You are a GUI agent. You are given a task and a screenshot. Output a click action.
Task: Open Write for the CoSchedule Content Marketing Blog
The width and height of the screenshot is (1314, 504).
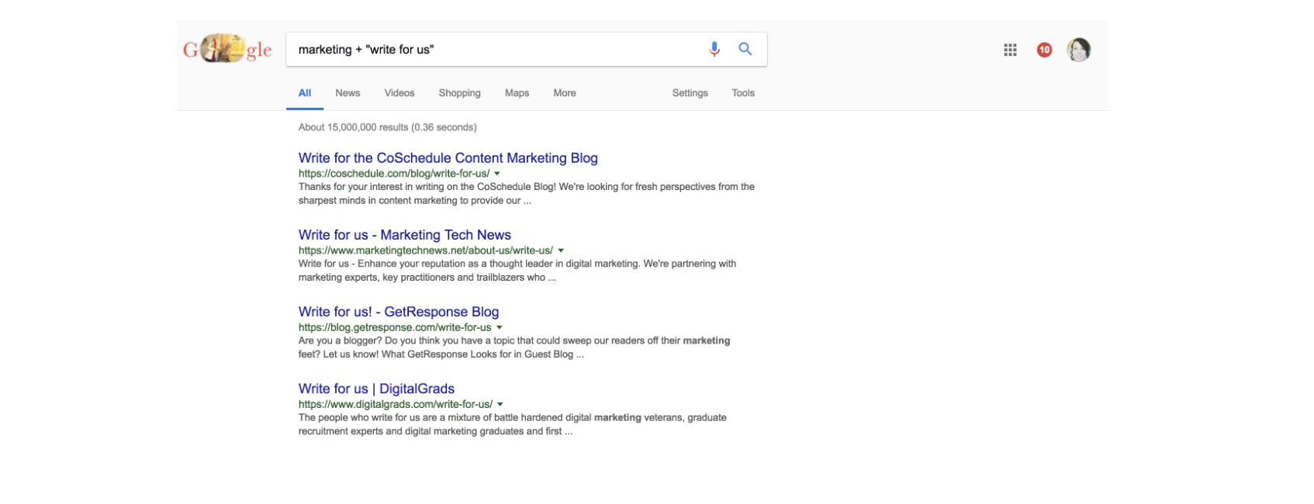coord(448,158)
